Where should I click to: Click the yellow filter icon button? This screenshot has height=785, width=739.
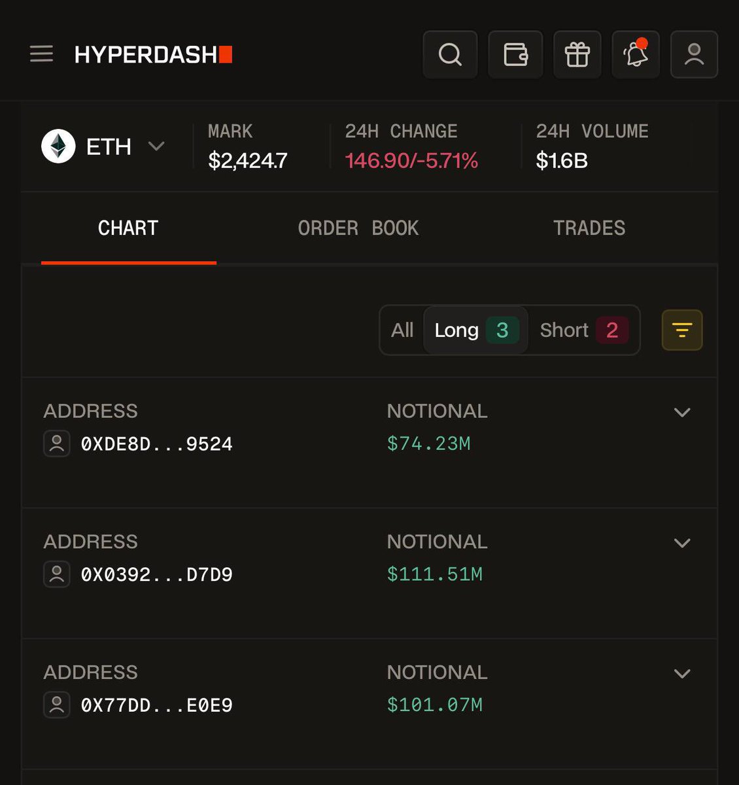tap(682, 330)
